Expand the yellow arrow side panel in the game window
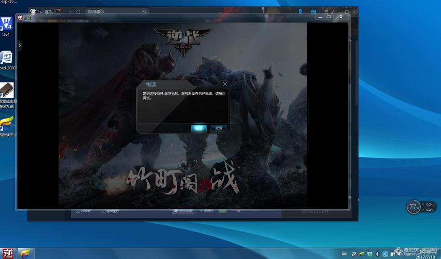 20,46
